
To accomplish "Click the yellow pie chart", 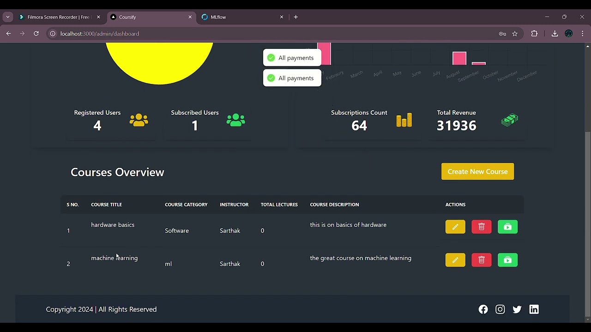I will [x=159, y=64].
